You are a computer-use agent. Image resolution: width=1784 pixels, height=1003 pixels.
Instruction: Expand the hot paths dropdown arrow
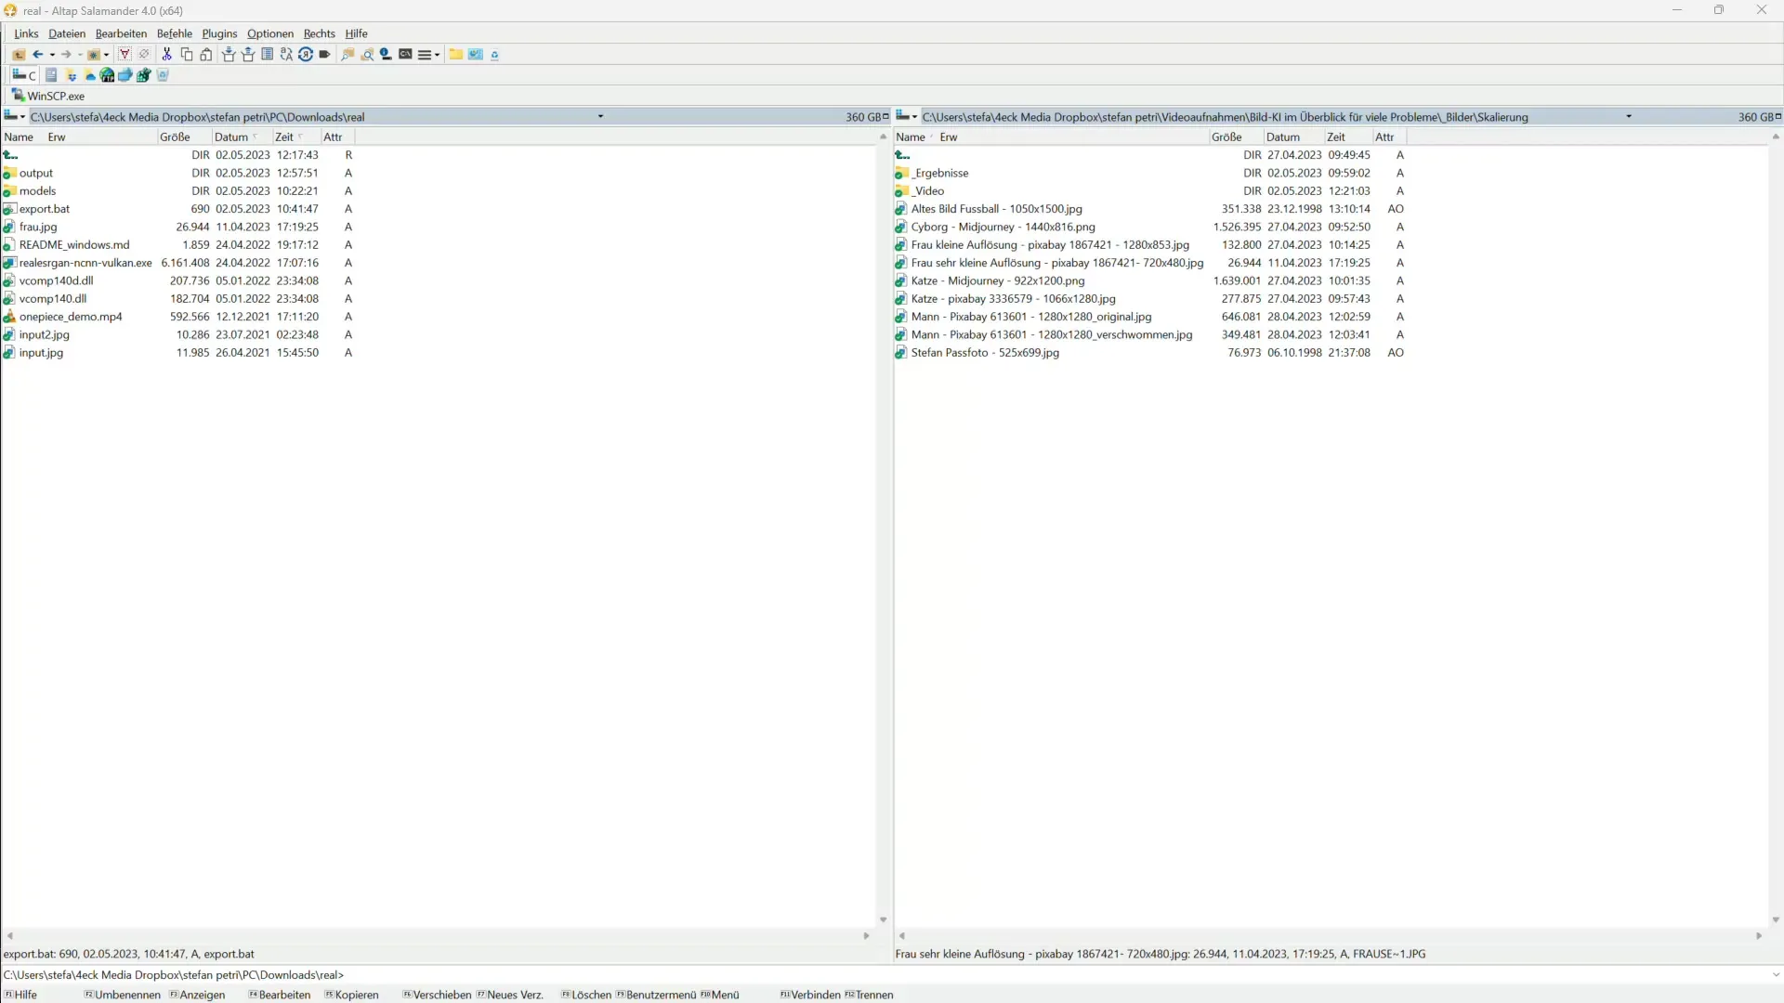[x=106, y=55]
